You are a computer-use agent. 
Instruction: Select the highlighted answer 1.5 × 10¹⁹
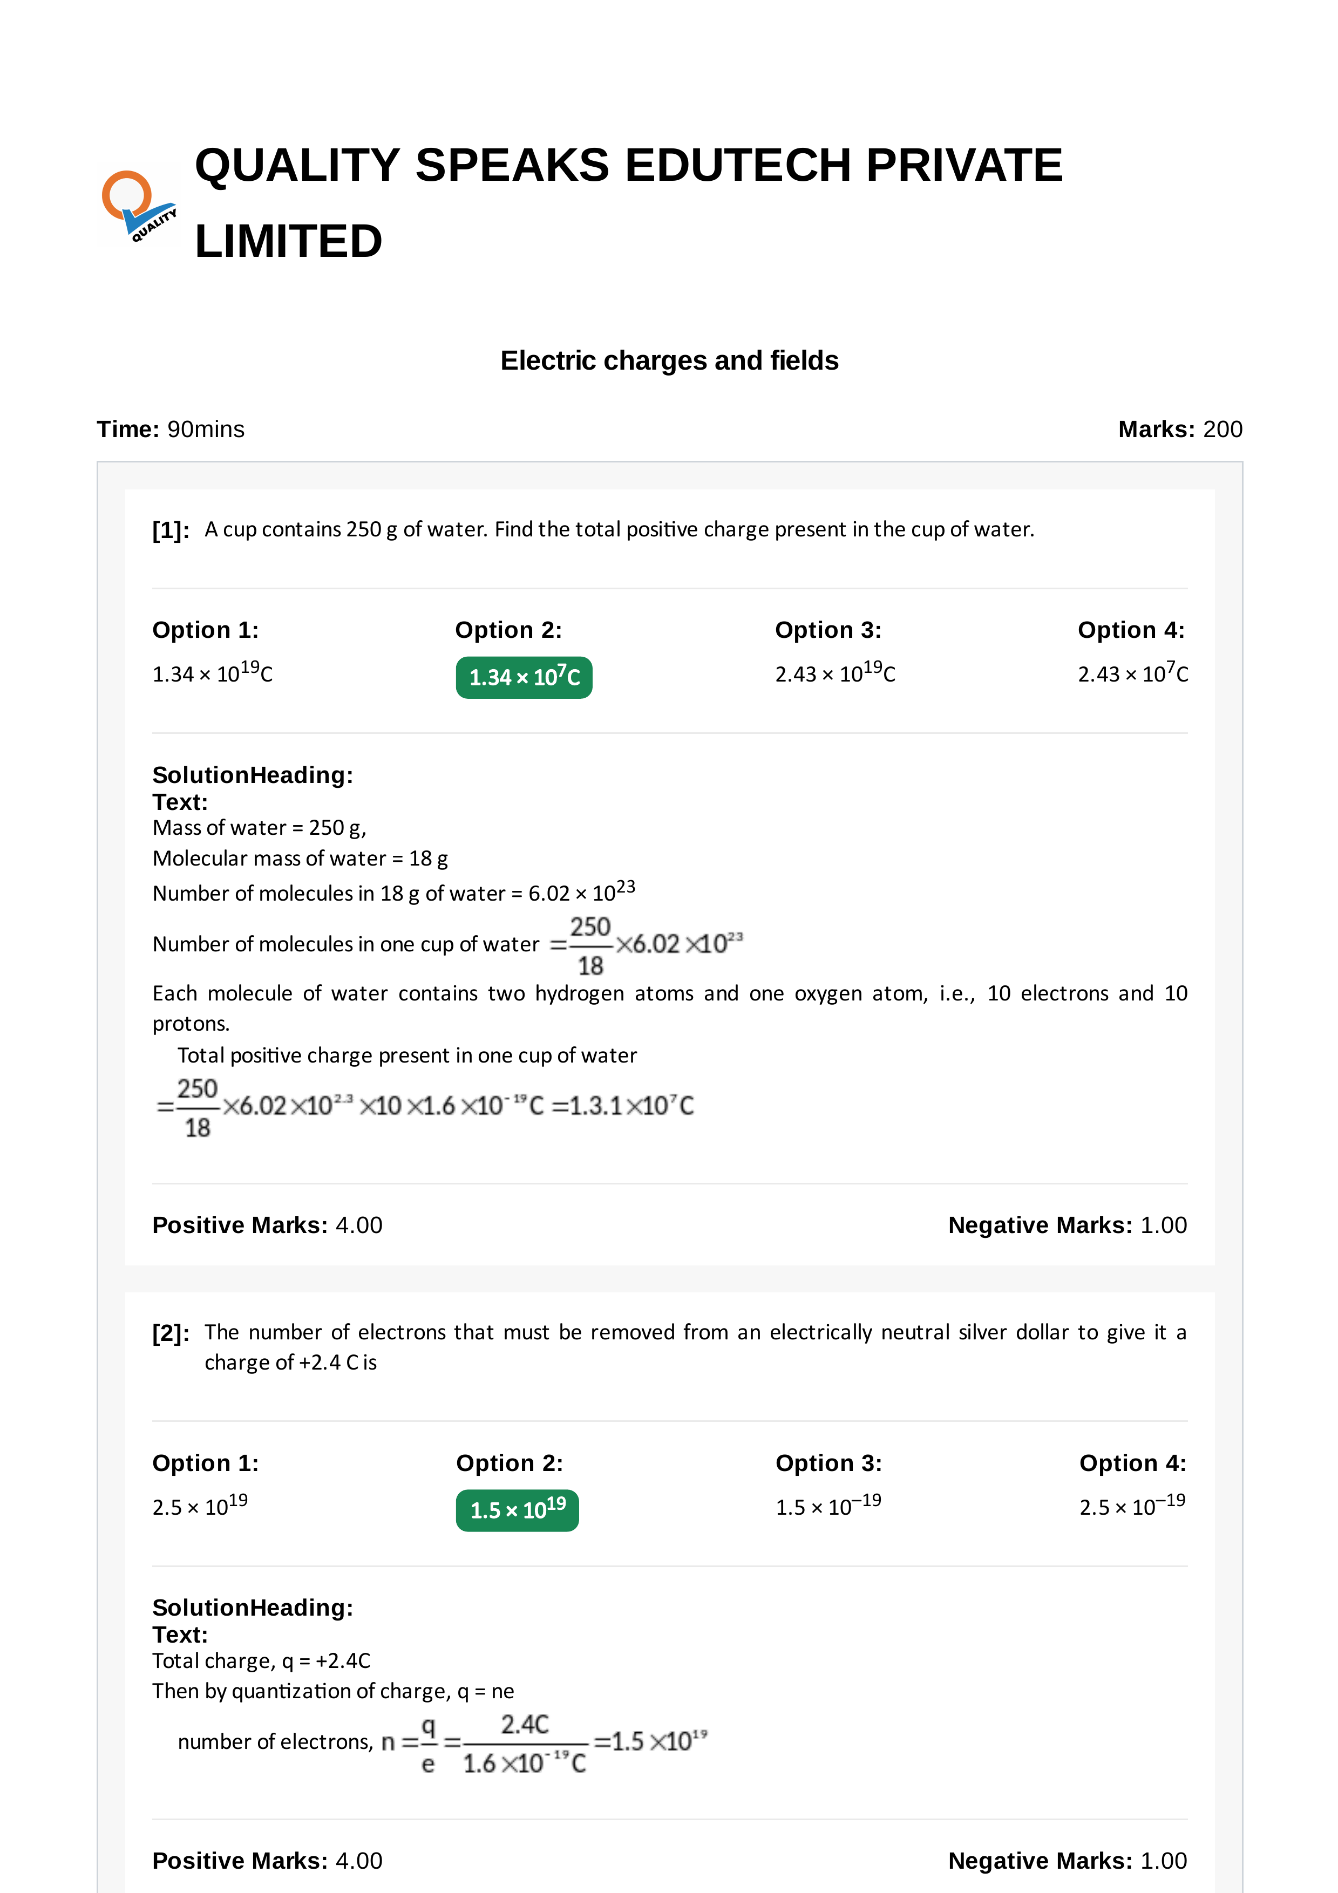pos(517,1510)
